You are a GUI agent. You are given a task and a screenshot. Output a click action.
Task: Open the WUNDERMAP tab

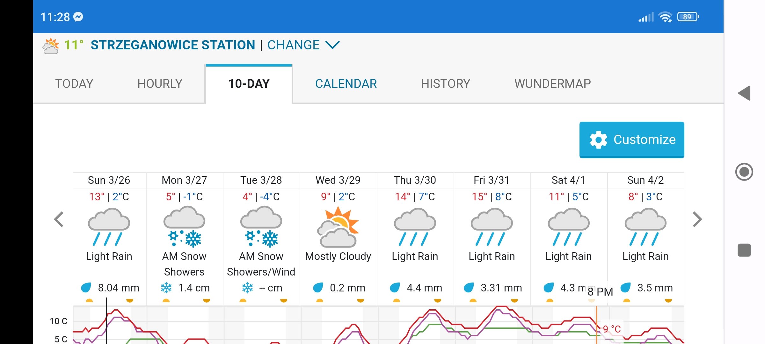pyautogui.click(x=552, y=84)
